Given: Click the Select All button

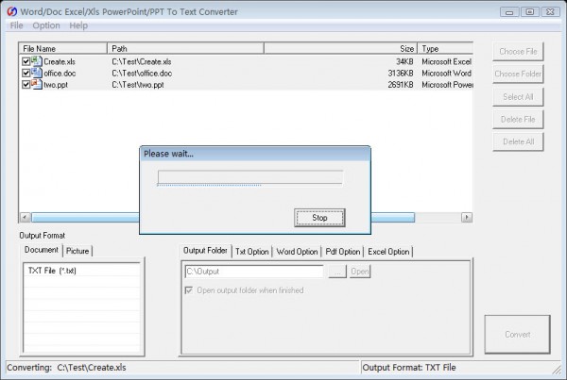Looking at the screenshot, I should [518, 97].
